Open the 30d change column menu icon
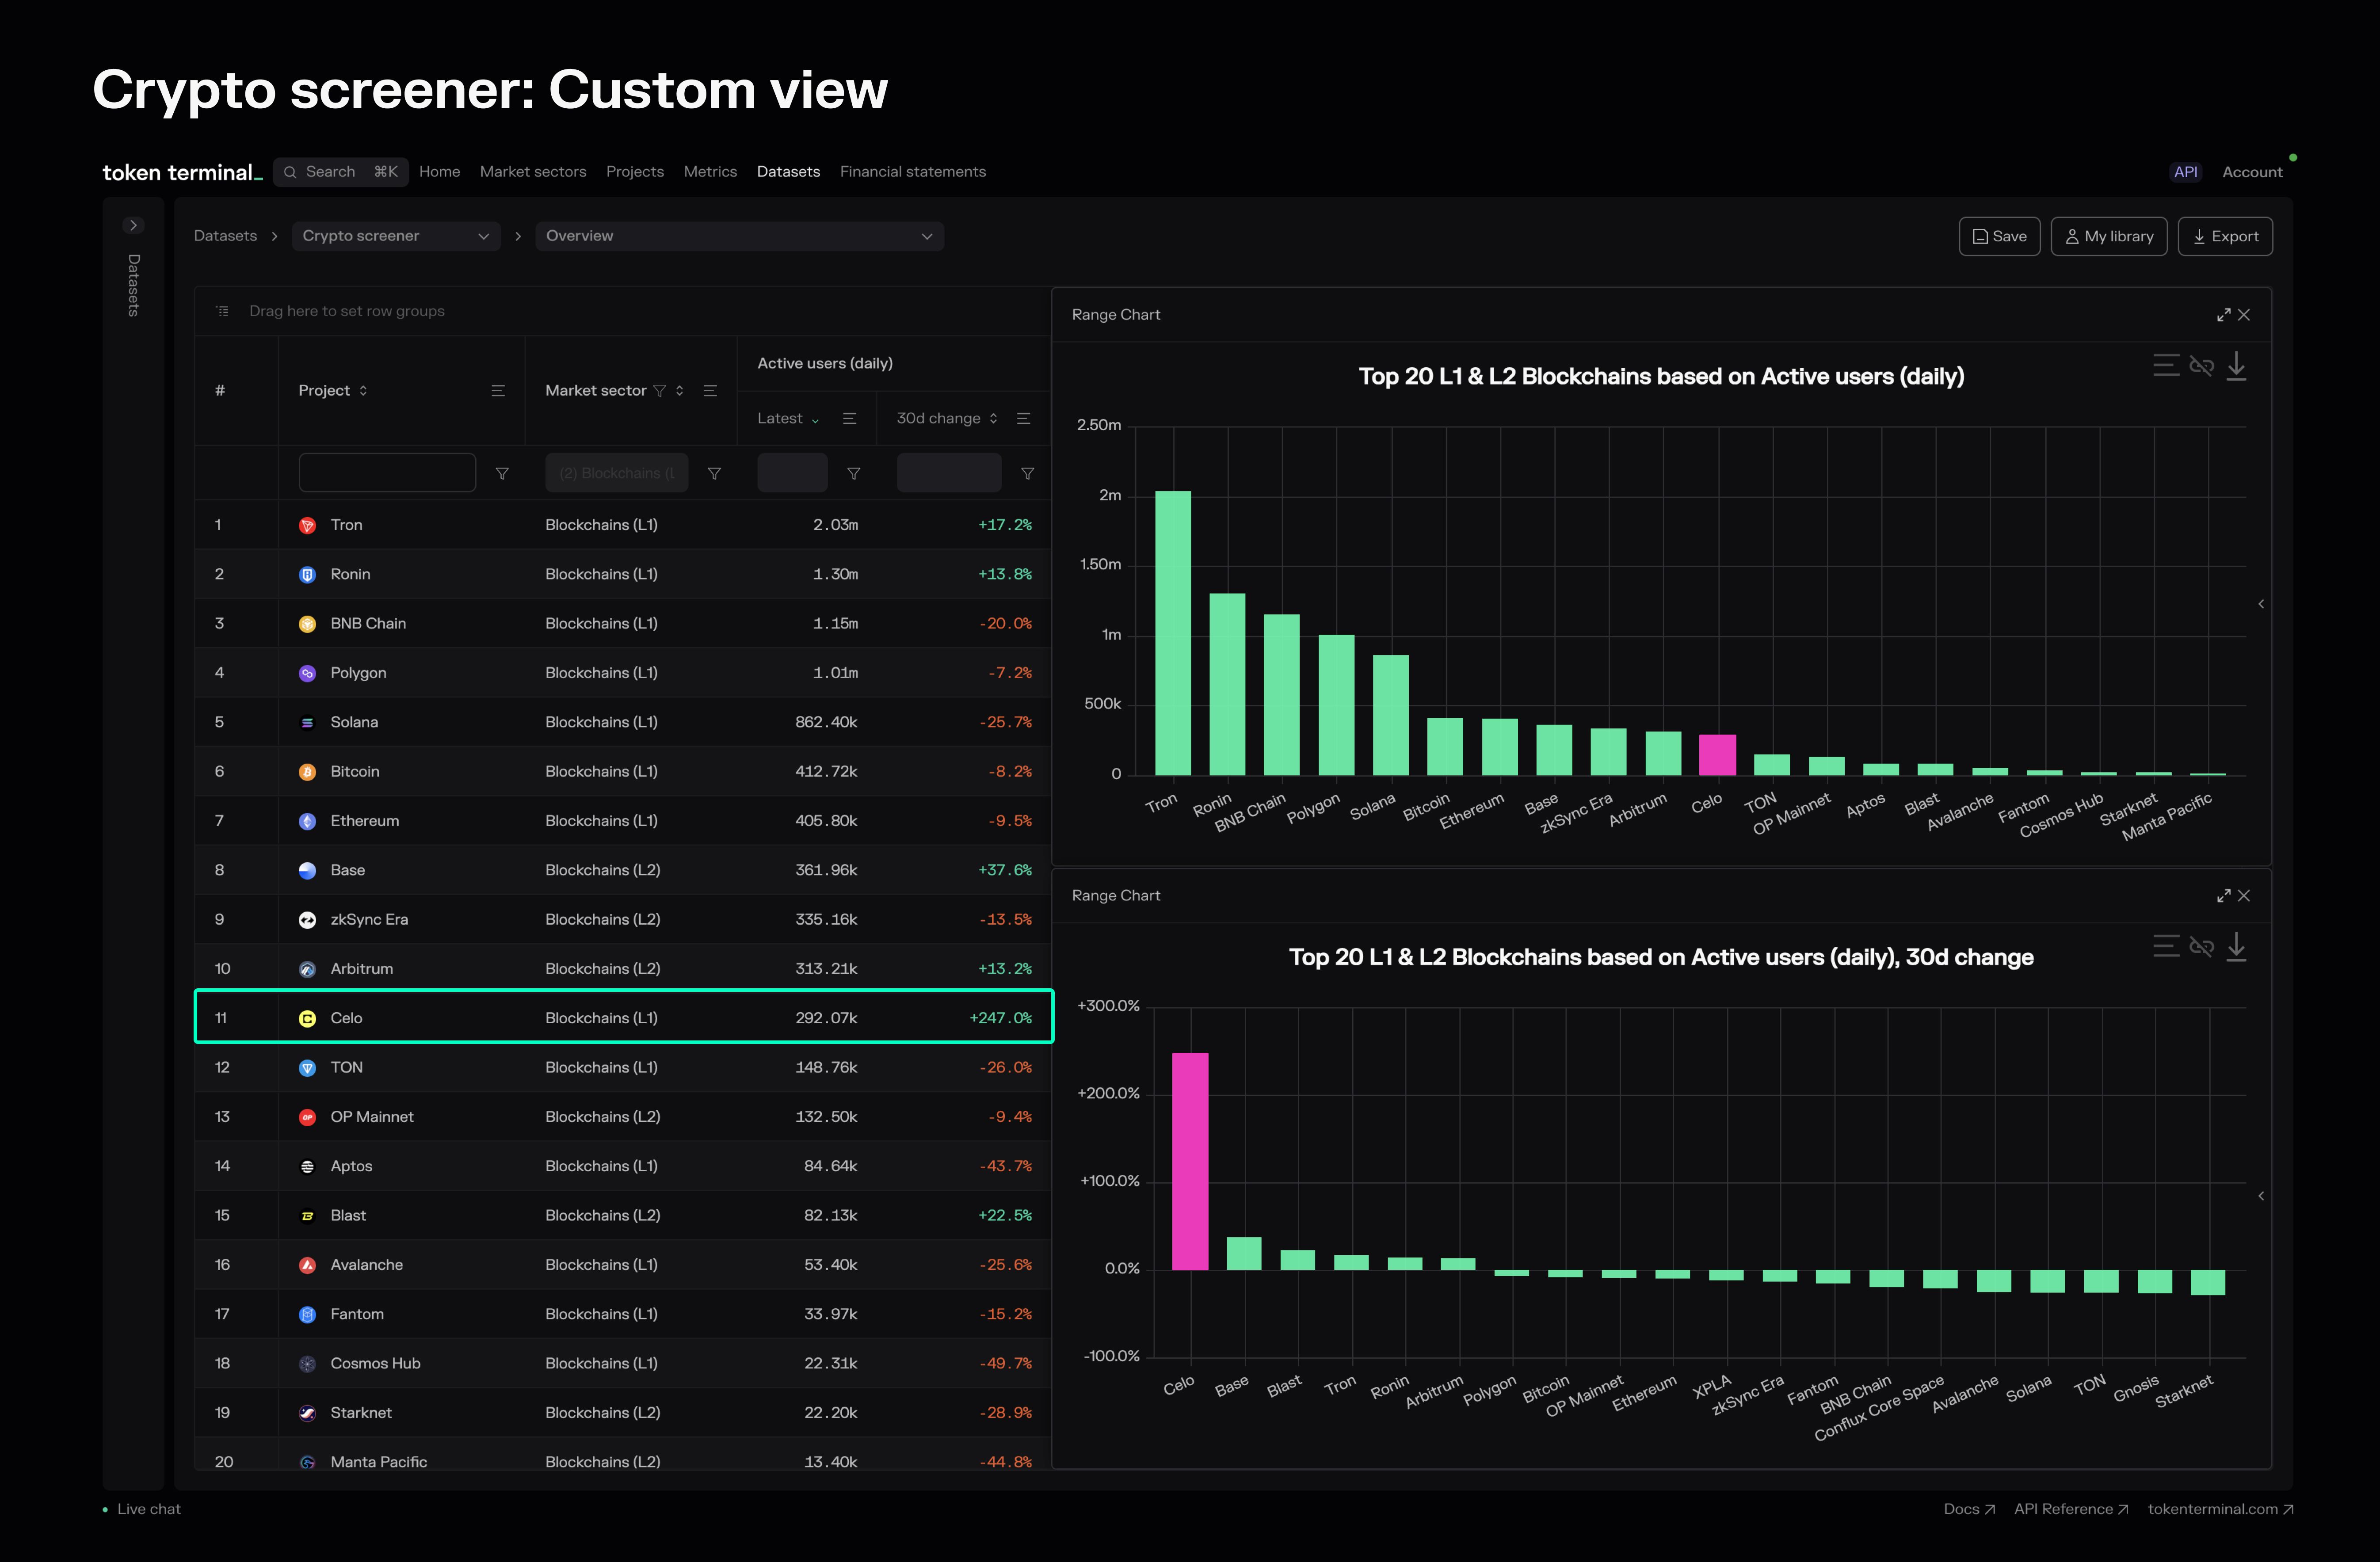 click(1023, 419)
